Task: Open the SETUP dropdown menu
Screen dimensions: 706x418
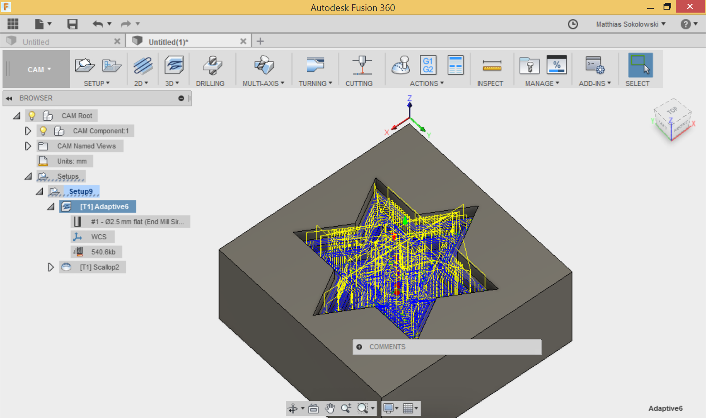Action: 97,84
